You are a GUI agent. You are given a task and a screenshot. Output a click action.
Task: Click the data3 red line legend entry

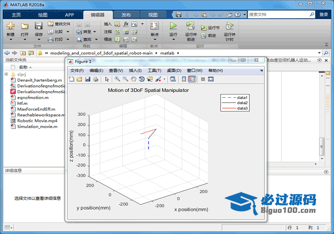pos(235,108)
